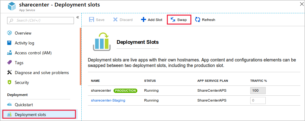Click the orange sidebar scrollbar
This screenshot has width=305, height=121.
point(80,56)
